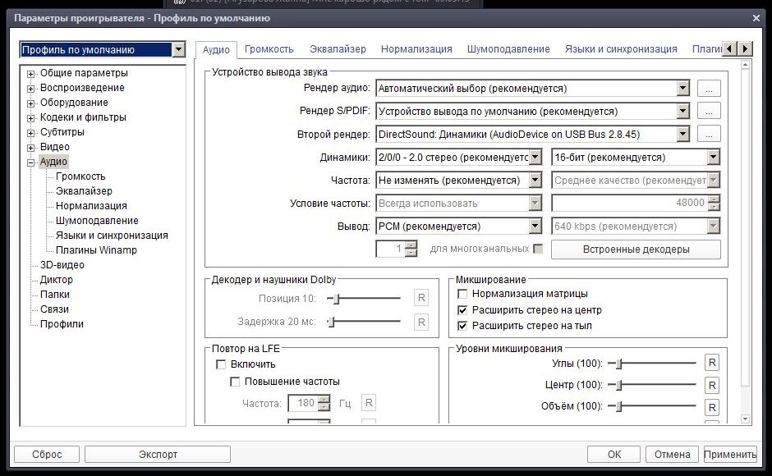
Task: Open the Рендер аудио dropdown
Action: click(x=682, y=89)
